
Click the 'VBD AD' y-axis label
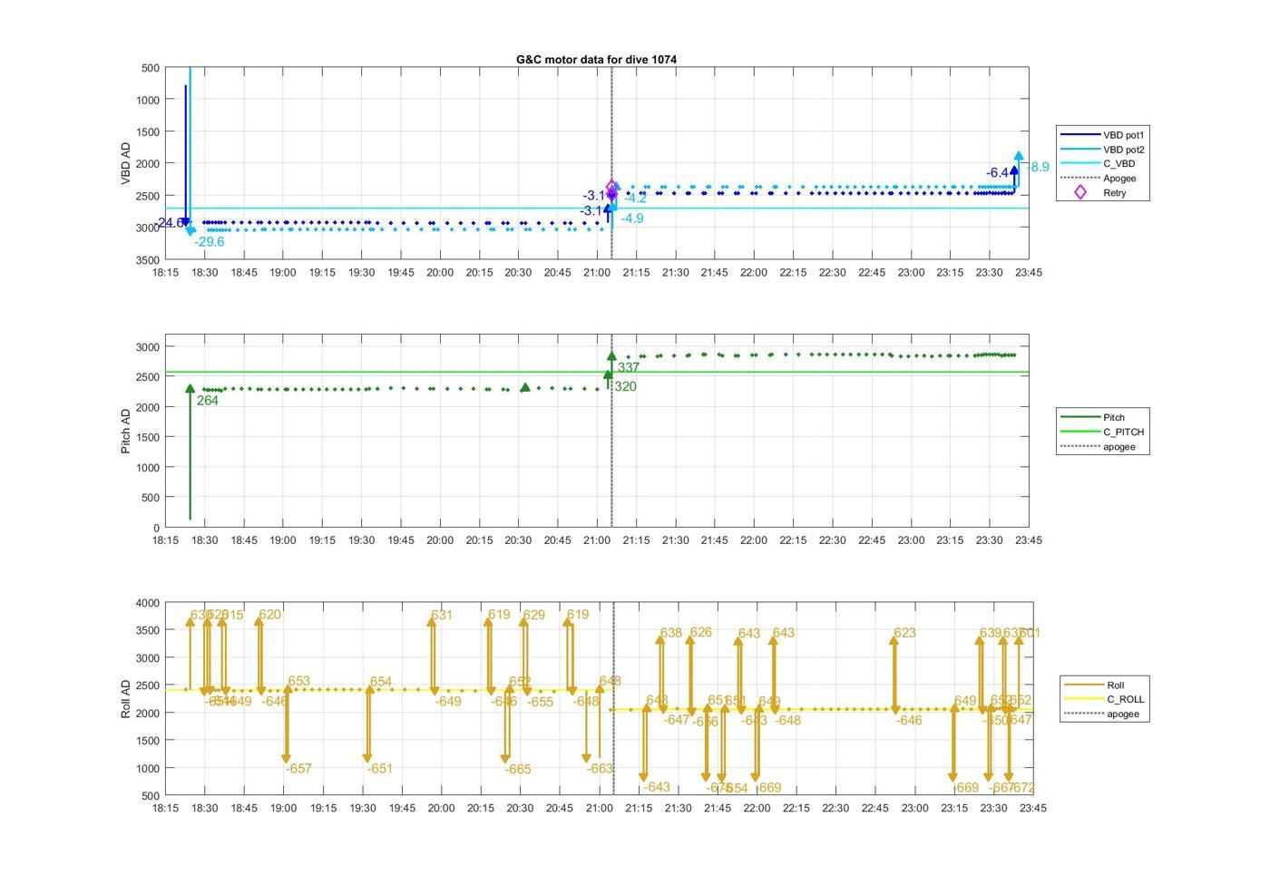(x=125, y=163)
